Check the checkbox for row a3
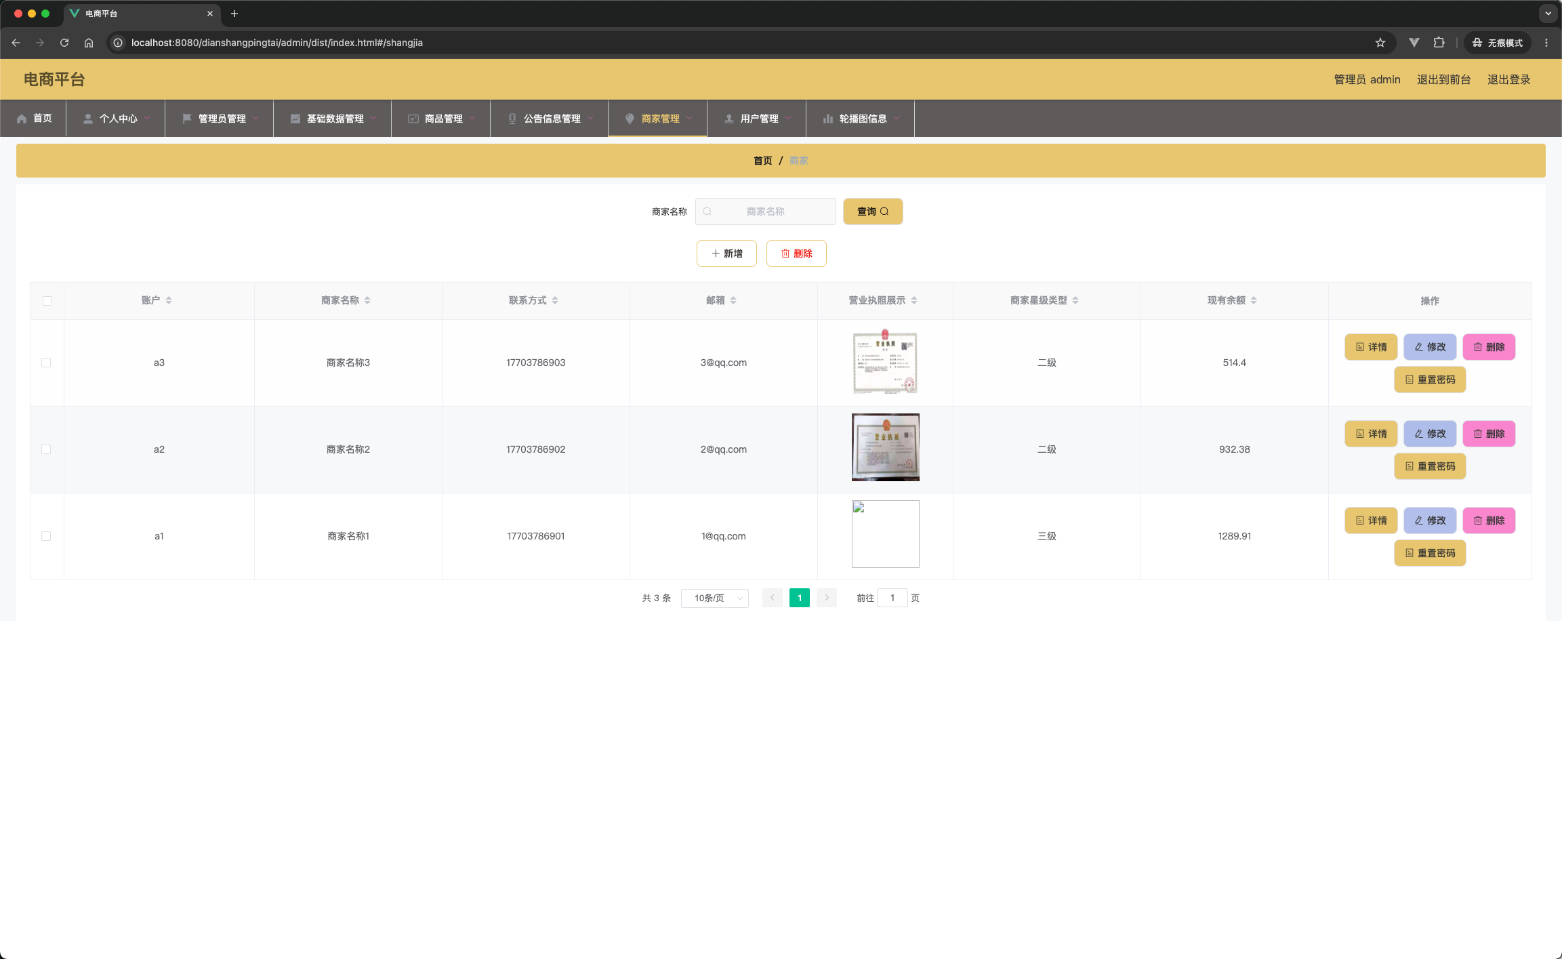Screen dimensions: 1562x959 [46, 363]
